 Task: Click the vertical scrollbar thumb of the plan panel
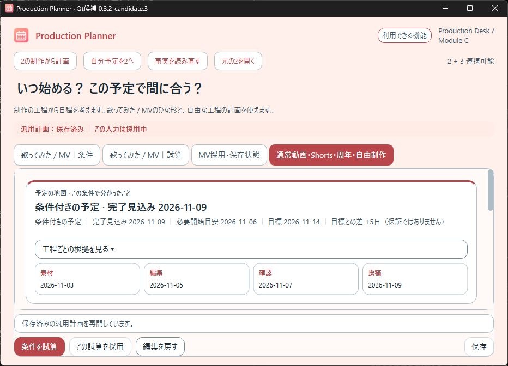[491, 190]
